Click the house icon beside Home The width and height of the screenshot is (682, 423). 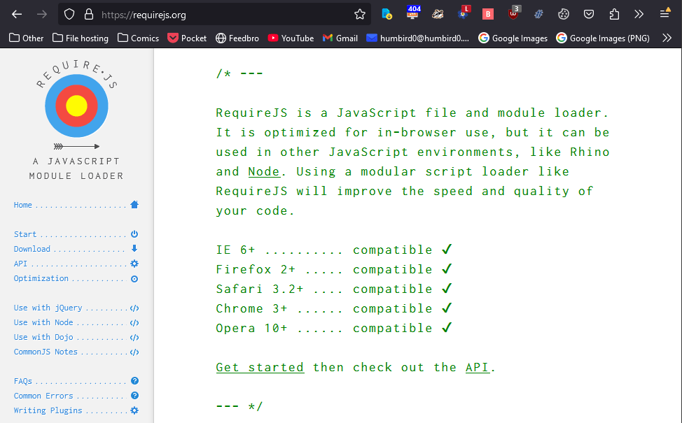click(133, 204)
